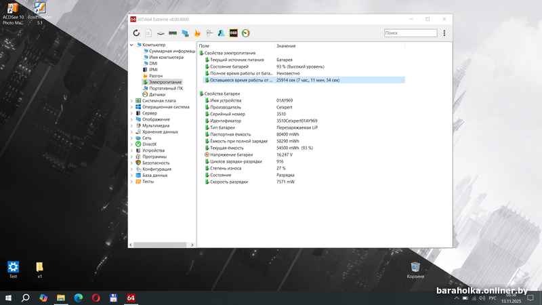Click the Поле column header
Screen dimensions: 542x305
coord(204,45)
